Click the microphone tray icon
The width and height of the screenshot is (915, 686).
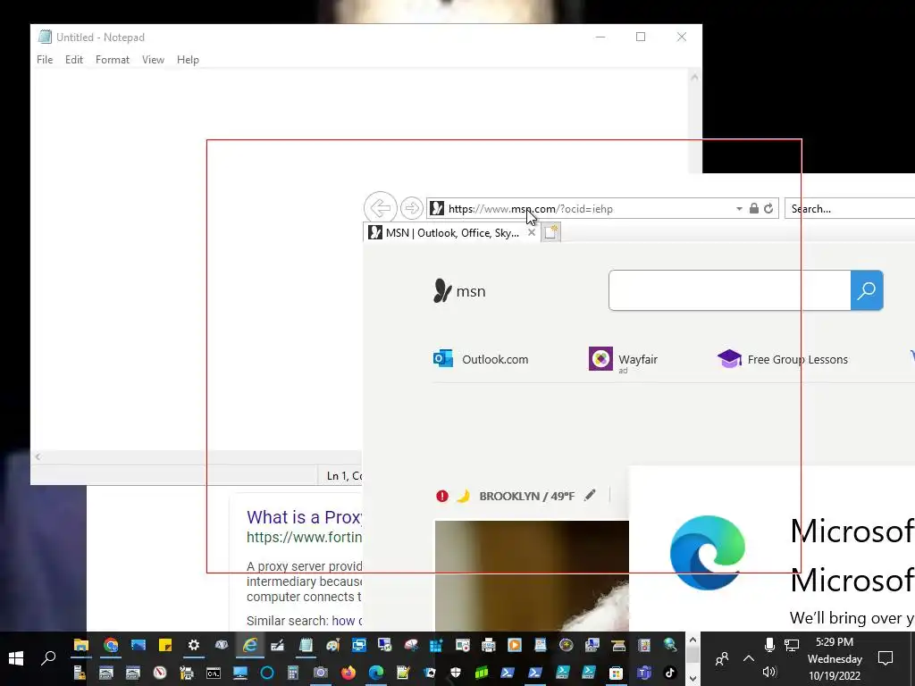click(769, 645)
